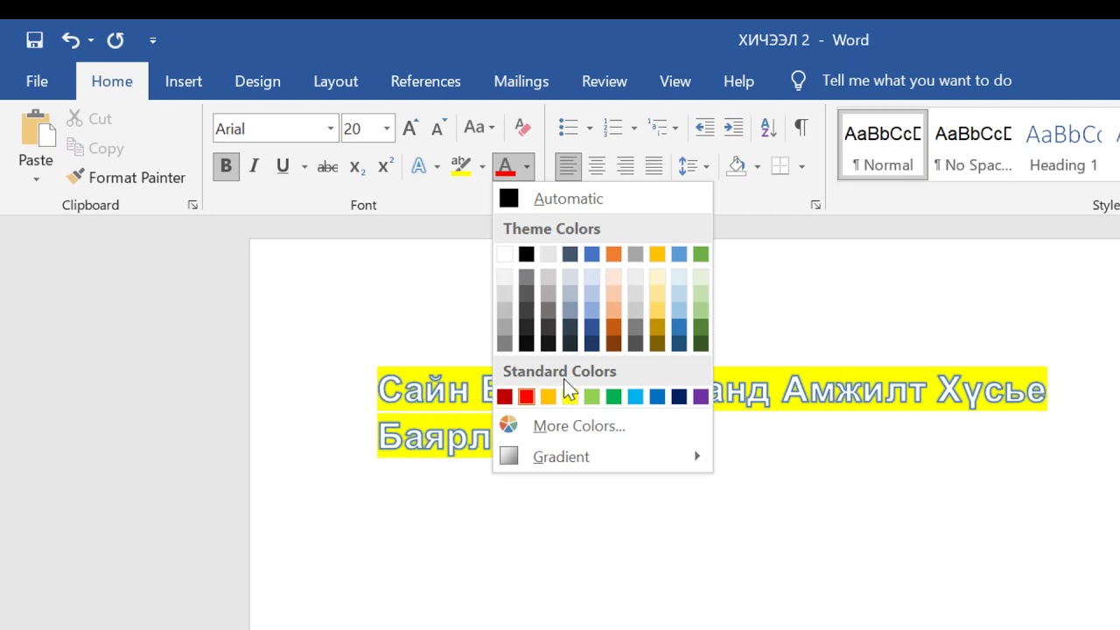Toggle Subscript formatting
This screenshot has height=630, width=1120.
(357, 166)
